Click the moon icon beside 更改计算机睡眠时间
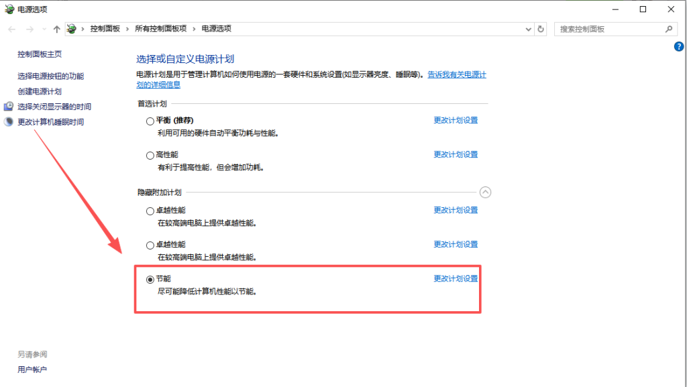The height and width of the screenshot is (387, 687). 9,122
